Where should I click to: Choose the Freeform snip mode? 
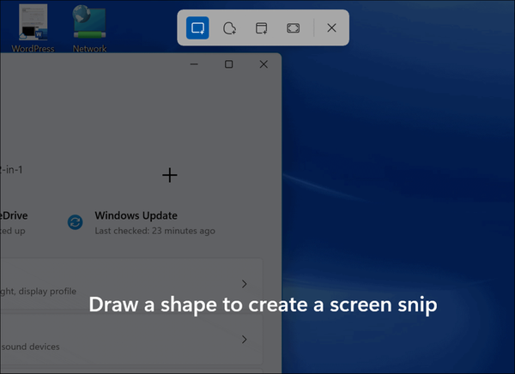click(x=229, y=28)
